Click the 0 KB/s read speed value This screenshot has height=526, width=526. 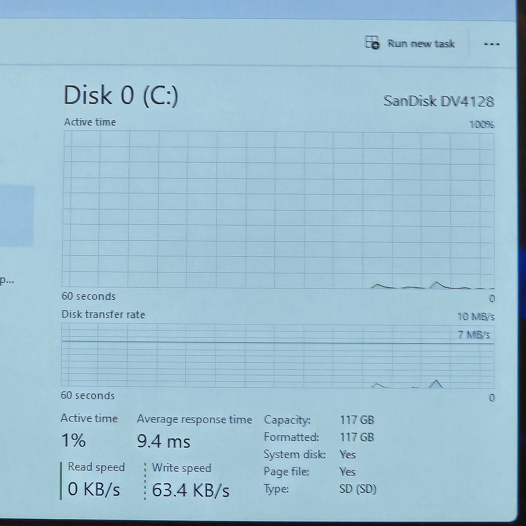(94, 489)
